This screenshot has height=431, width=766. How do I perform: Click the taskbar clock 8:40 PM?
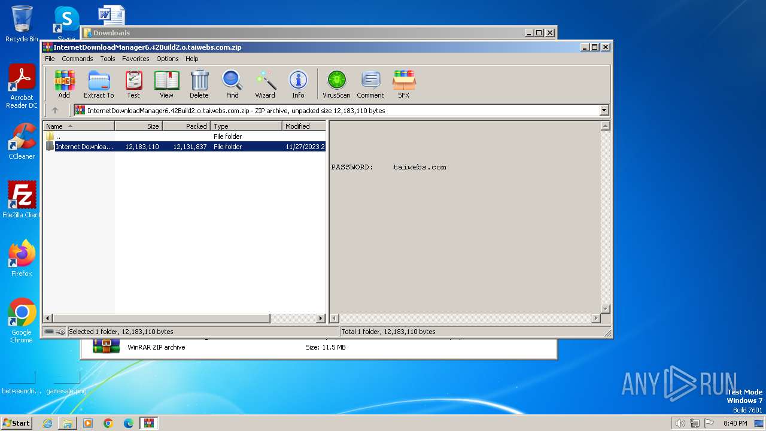735,423
